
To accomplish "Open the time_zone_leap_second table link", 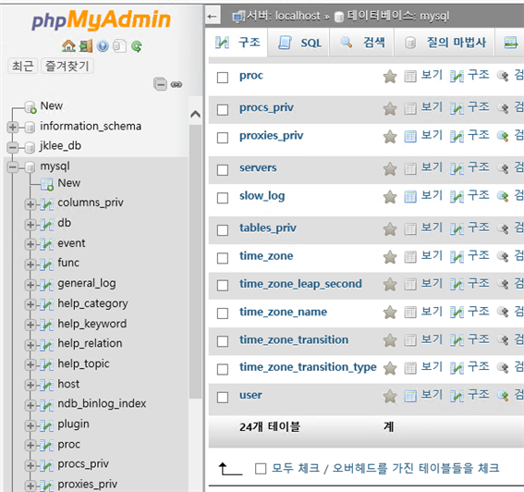I will pos(300,284).
